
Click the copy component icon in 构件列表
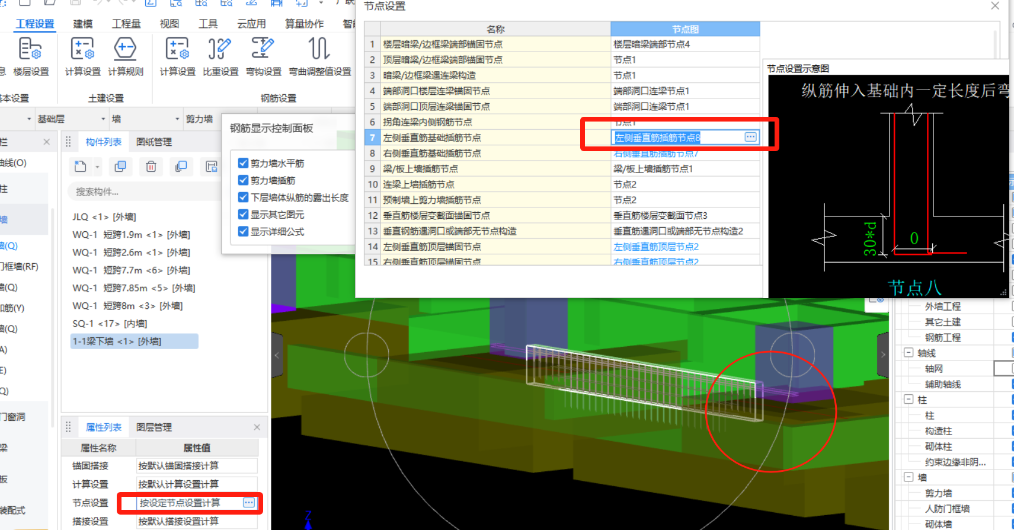point(120,167)
